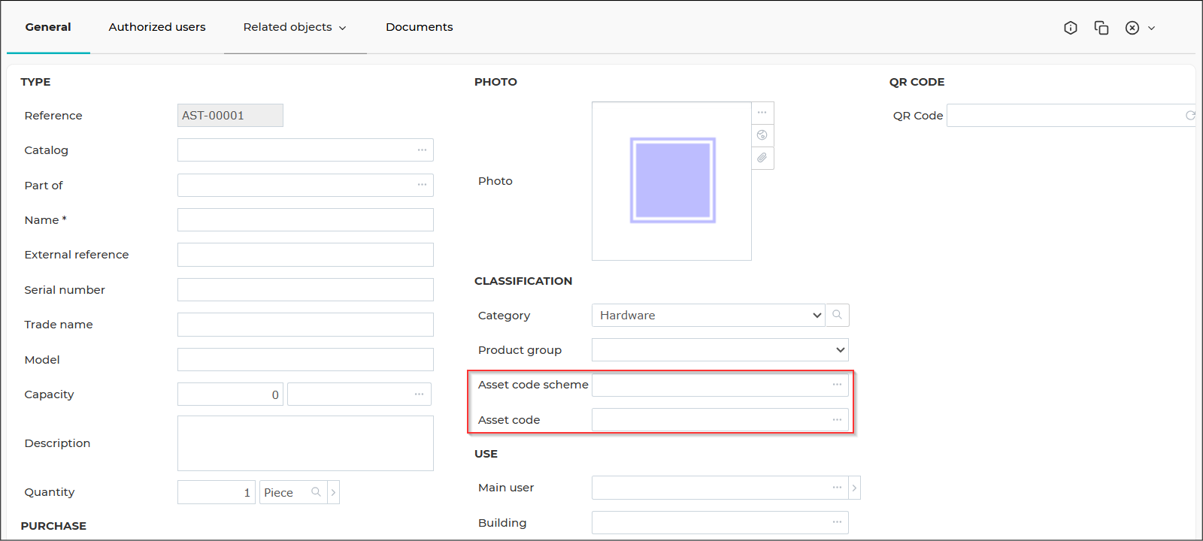Open Catalog lookup ellipsis
The height and width of the screenshot is (541, 1203).
422,150
